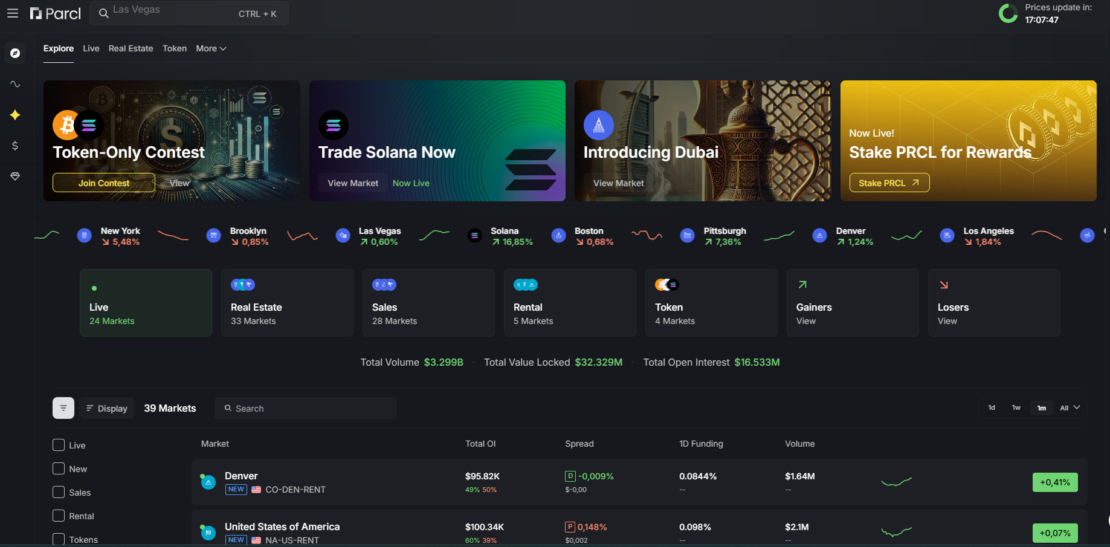Click the Now Live link on Solana banner
Image resolution: width=1110 pixels, height=547 pixels.
pos(411,183)
